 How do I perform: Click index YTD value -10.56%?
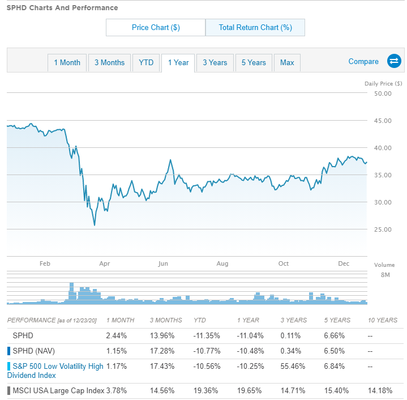click(x=207, y=366)
